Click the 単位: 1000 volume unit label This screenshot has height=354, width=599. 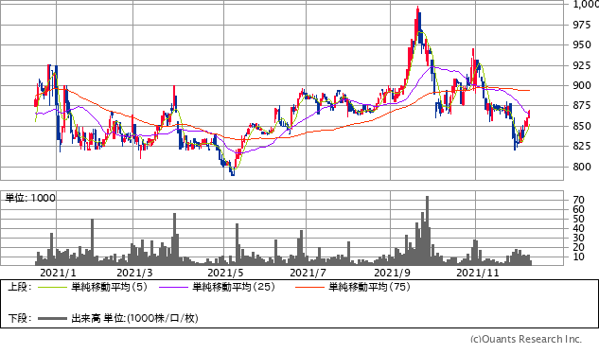click(30, 198)
